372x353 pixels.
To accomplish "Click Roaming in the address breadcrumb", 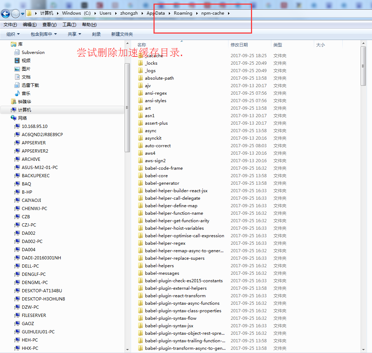I will [x=183, y=13].
